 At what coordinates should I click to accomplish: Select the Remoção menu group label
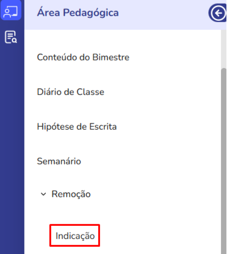(71, 194)
